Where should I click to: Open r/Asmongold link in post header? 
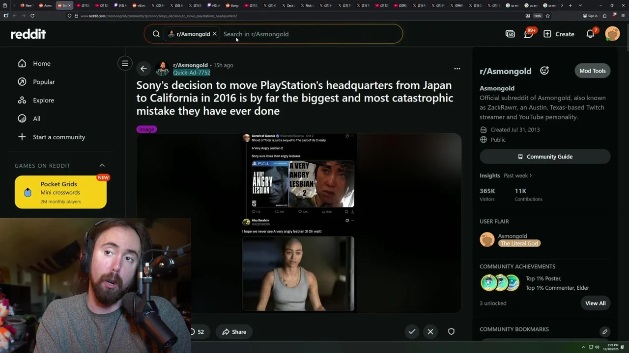coord(190,65)
